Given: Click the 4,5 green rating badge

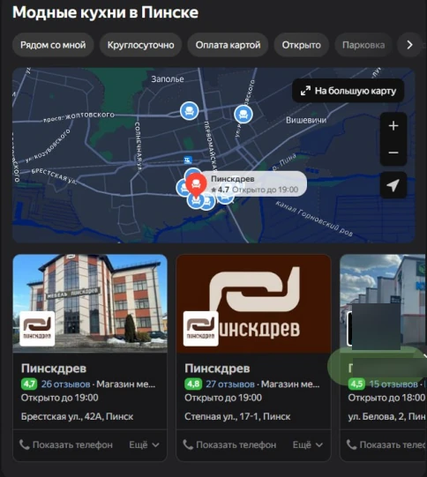Looking at the screenshot, I should 356,384.
